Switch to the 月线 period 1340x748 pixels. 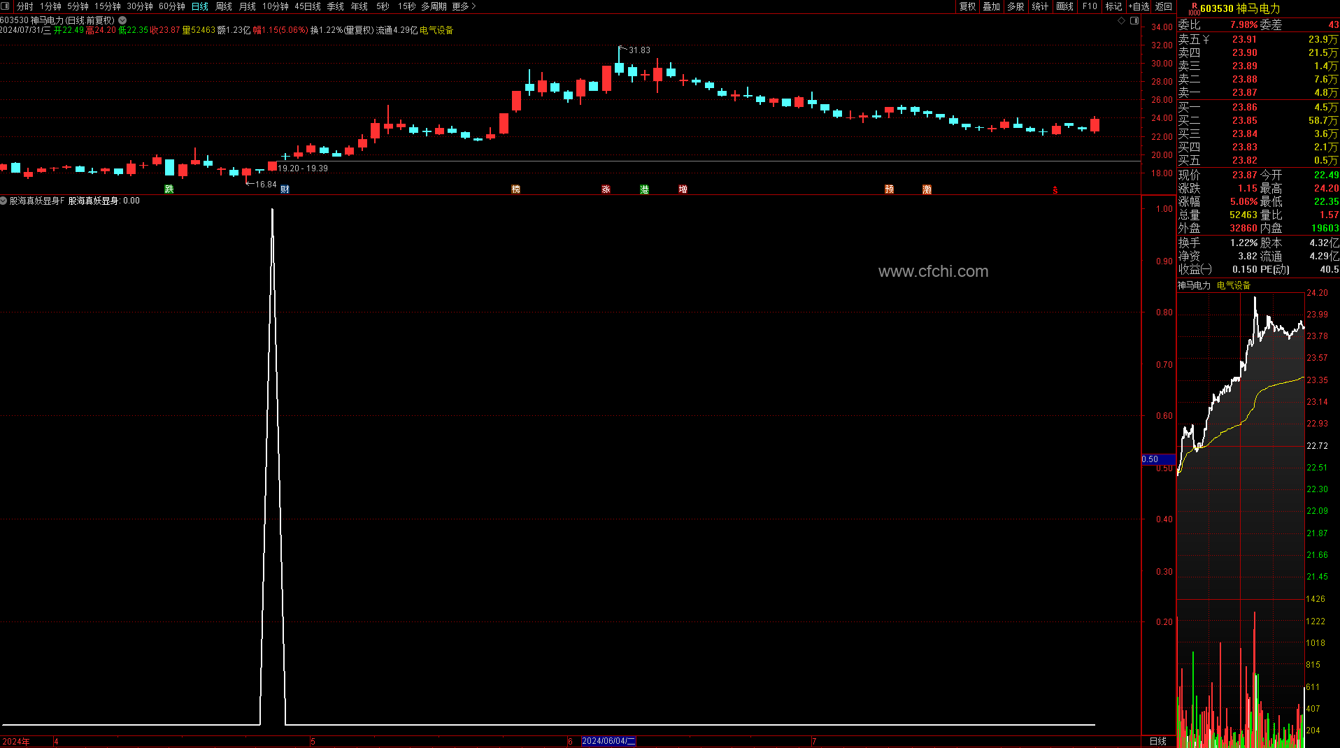tap(248, 6)
